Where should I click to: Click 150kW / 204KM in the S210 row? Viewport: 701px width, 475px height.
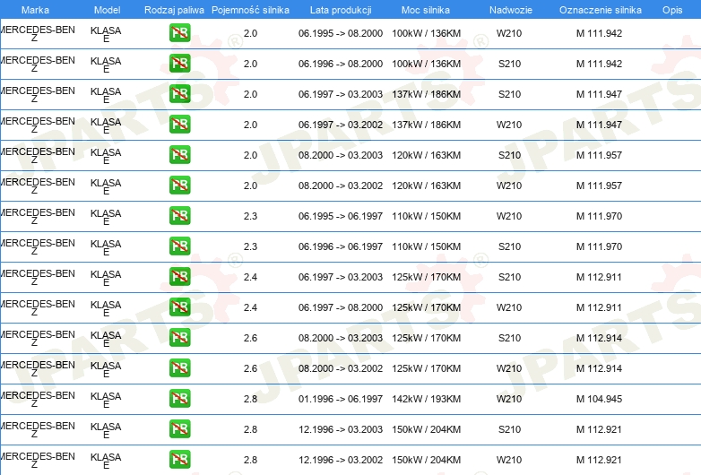[x=427, y=429]
